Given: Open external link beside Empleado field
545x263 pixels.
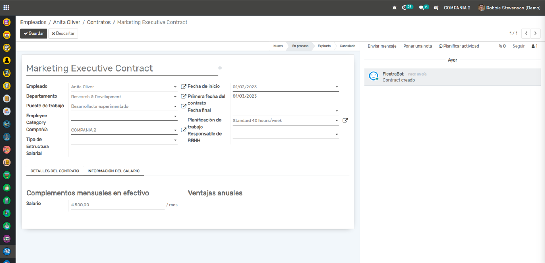Looking at the screenshot, I should tap(183, 87).
